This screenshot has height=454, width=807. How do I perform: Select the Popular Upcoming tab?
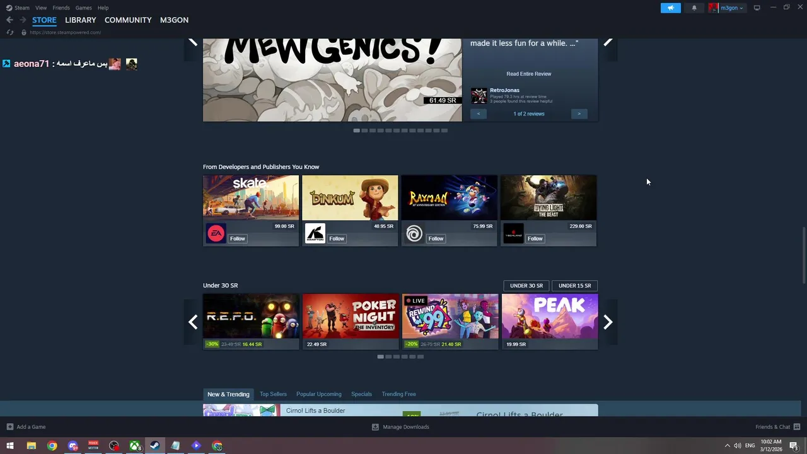click(x=319, y=394)
